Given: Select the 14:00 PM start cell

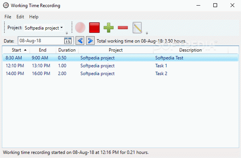Looking at the screenshot, I should [x=15, y=73].
